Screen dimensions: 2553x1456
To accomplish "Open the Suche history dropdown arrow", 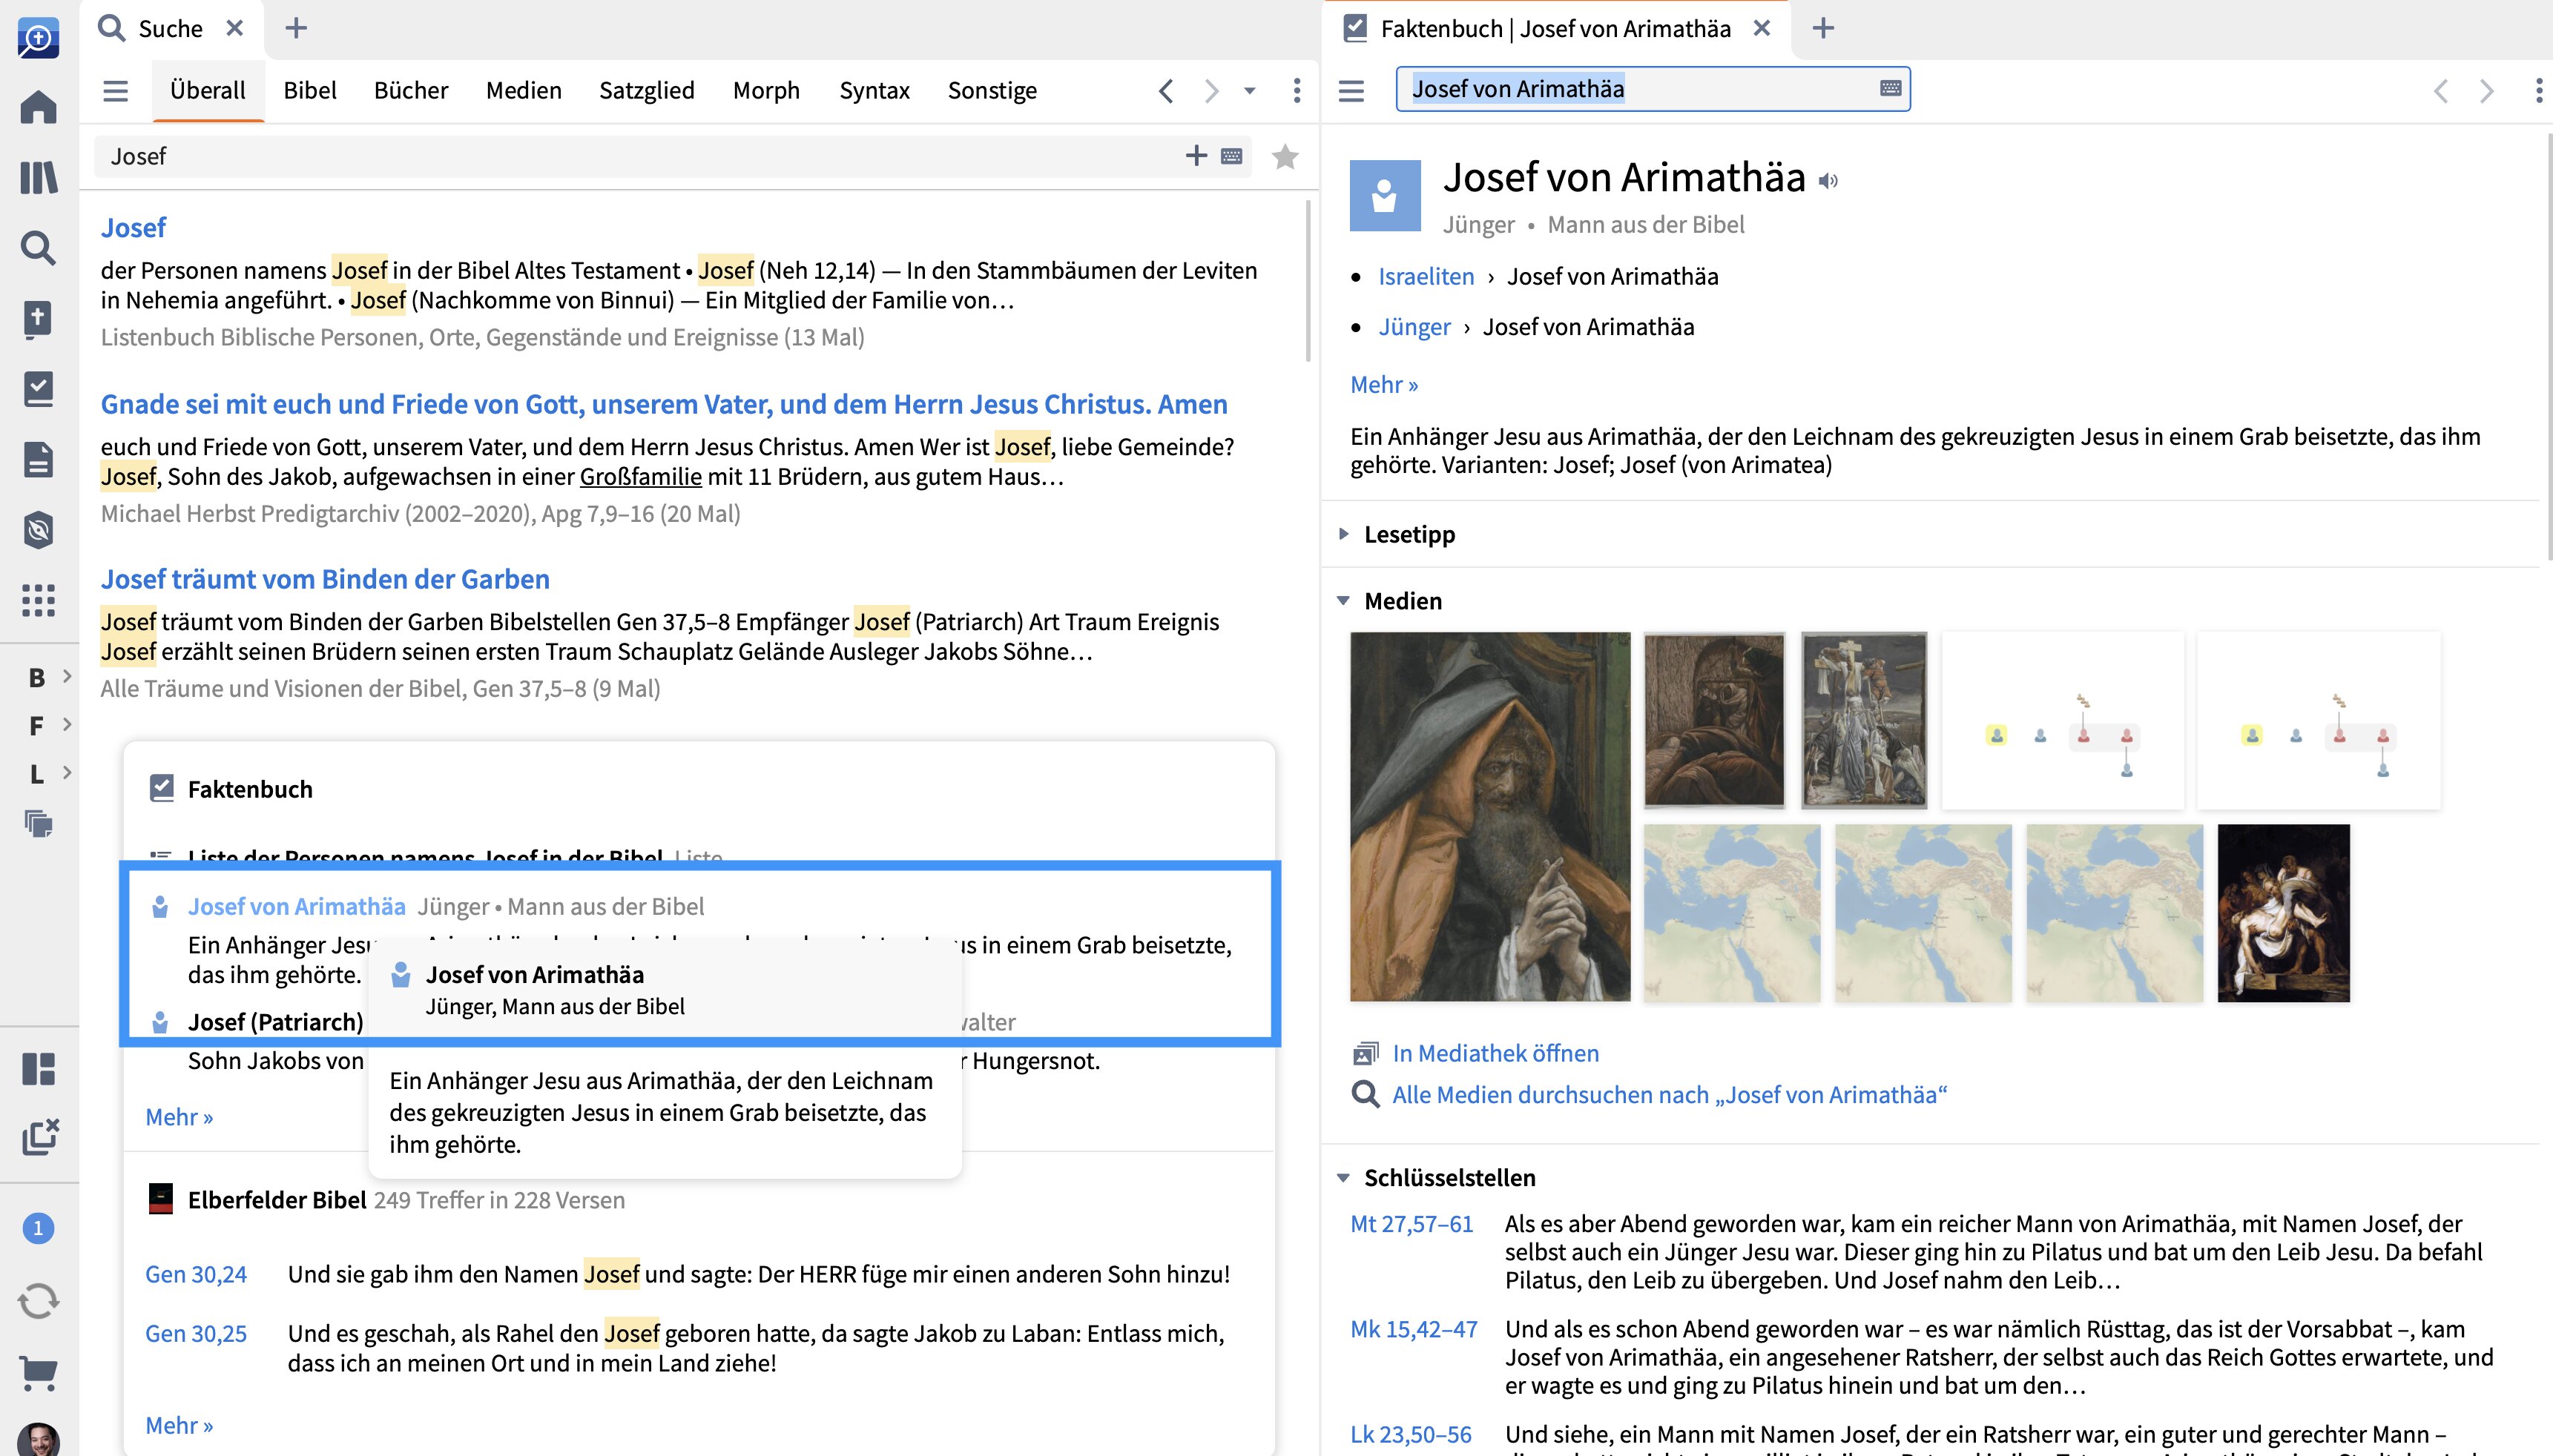I will pyautogui.click(x=1250, y=91).
